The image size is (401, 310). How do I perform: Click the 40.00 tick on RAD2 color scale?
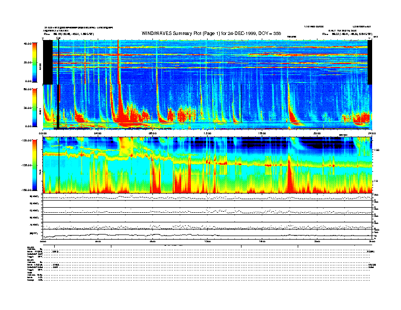click(28, 44)
